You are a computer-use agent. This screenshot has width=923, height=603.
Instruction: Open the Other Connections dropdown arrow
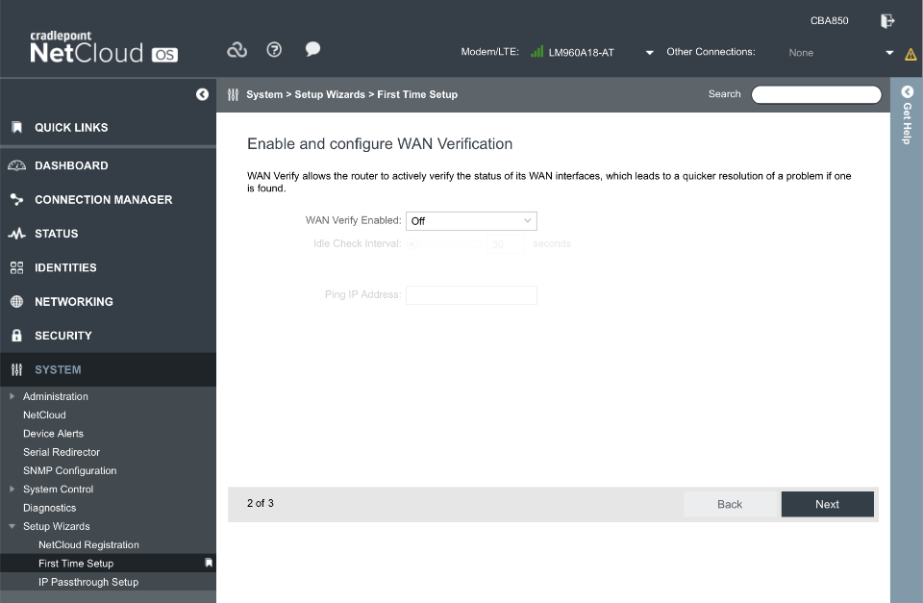pyautogui.click(x=889, y=52)
